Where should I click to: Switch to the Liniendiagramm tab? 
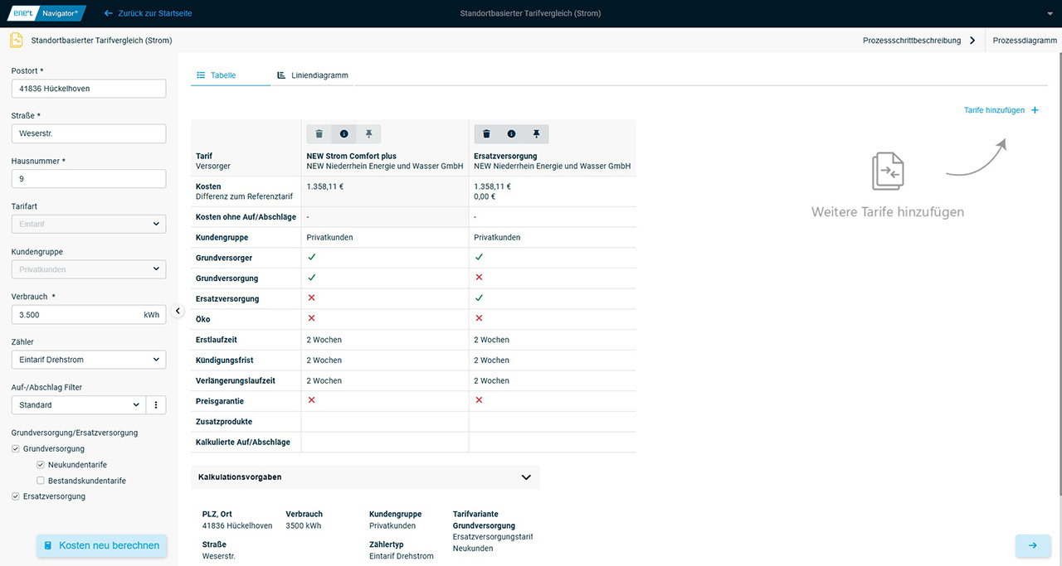tap(312, 75)
